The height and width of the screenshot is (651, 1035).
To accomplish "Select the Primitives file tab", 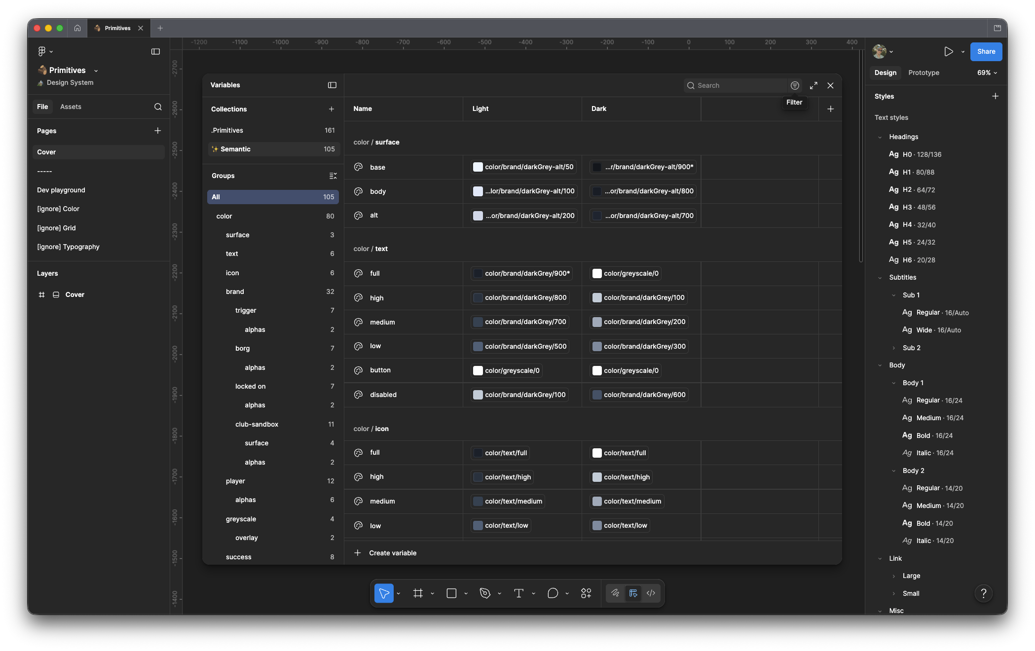I will tap(117, 28).
